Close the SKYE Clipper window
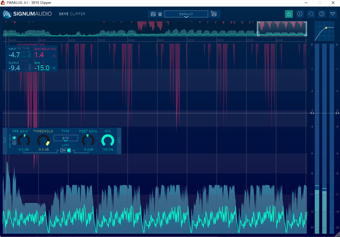340x237 pixels. coord(333,3)
